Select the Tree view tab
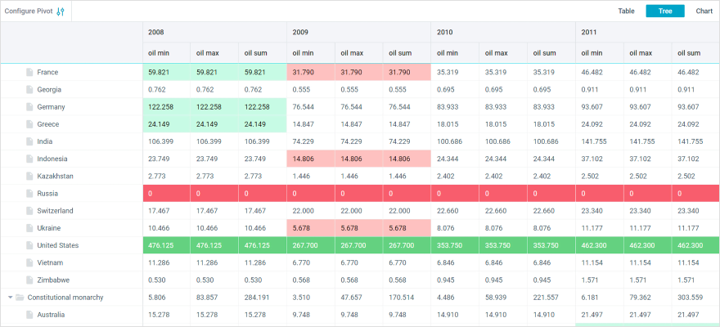Viewport: 720px width, 327px height. [664, 11]
